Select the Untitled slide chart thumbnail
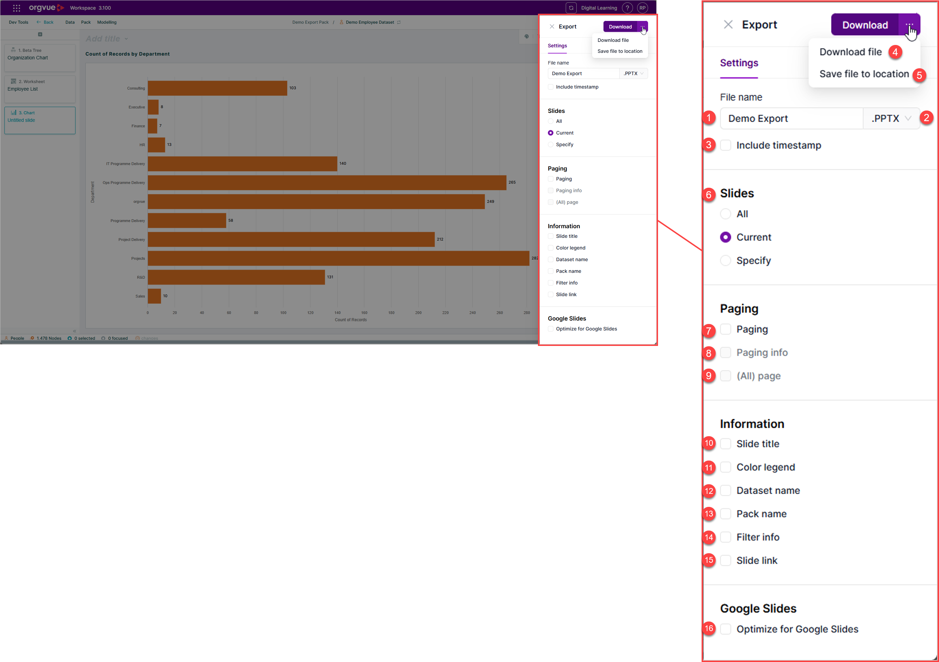This screenshot has width=939, height=662. tap(40, 120)
